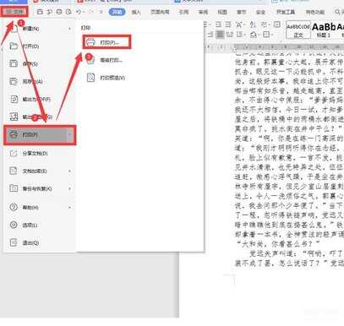The image size is (344, 326).
Task: Expand the 备份与恢复(K) submenu arrow
Action: 69,189
